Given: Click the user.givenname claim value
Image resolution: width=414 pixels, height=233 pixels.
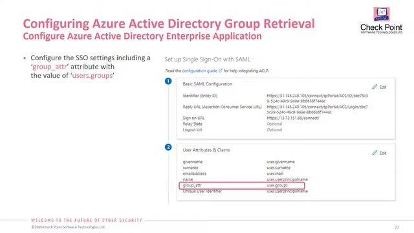Looking at the screenshot, I should click(x=281, y=162).
